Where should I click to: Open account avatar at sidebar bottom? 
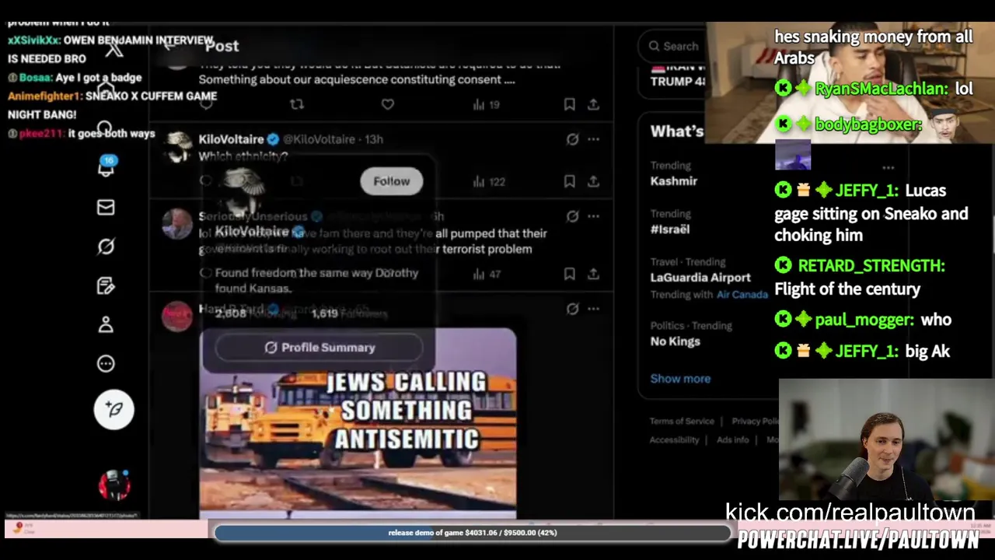(x=114, y=485)
